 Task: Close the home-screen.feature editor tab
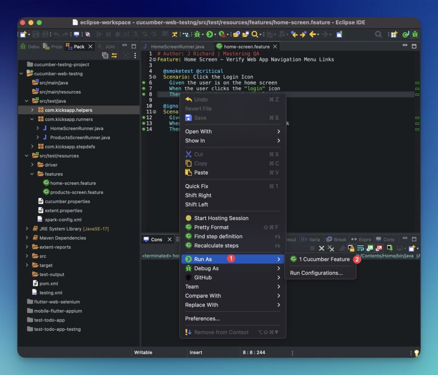tap(275, 47)
